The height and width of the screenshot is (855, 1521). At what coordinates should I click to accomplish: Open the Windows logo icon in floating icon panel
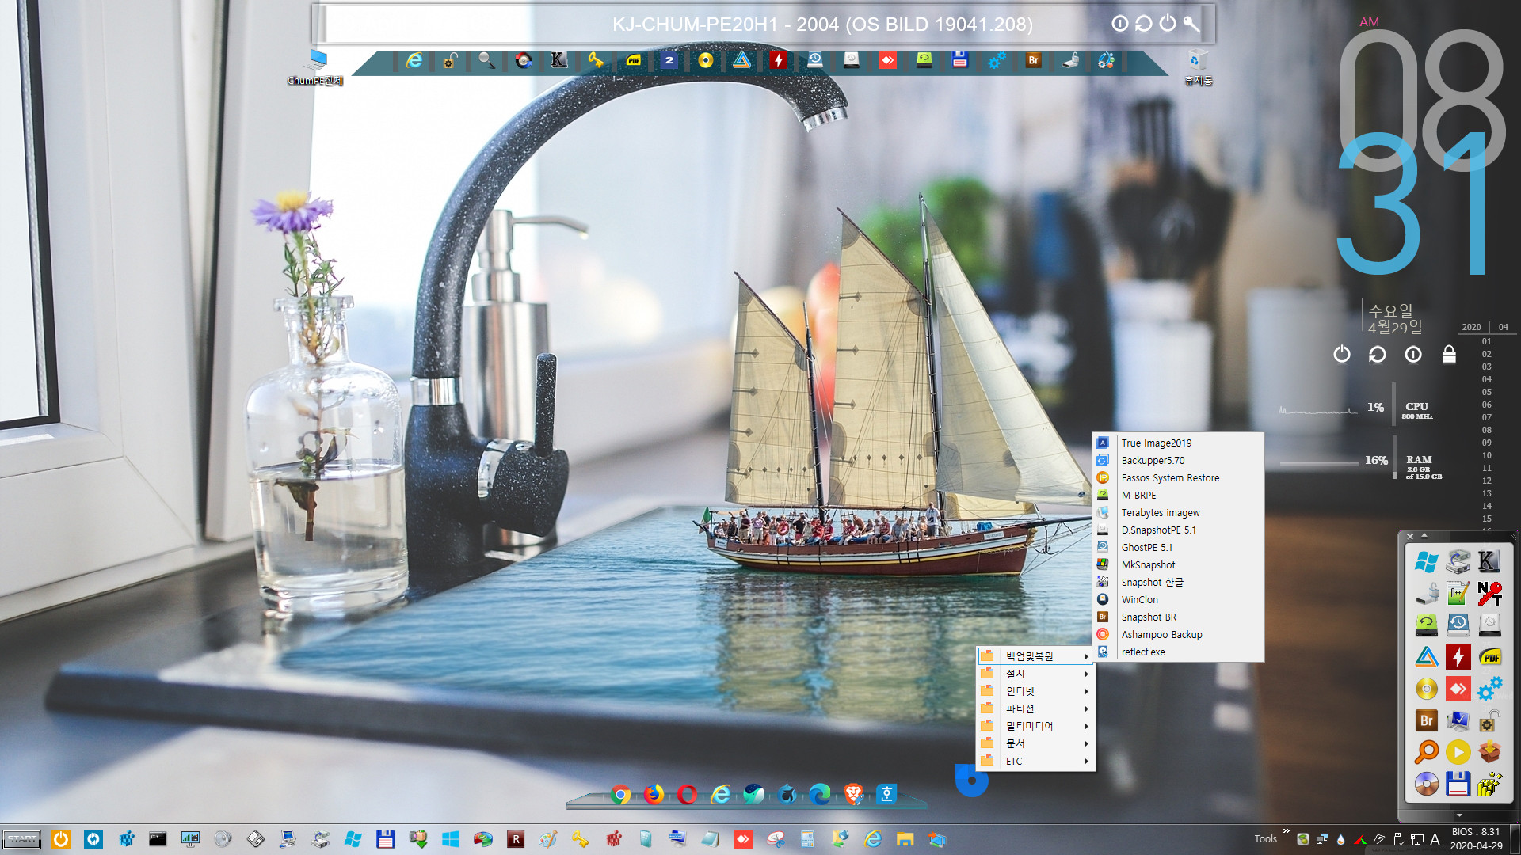[x=1426, y=562]
